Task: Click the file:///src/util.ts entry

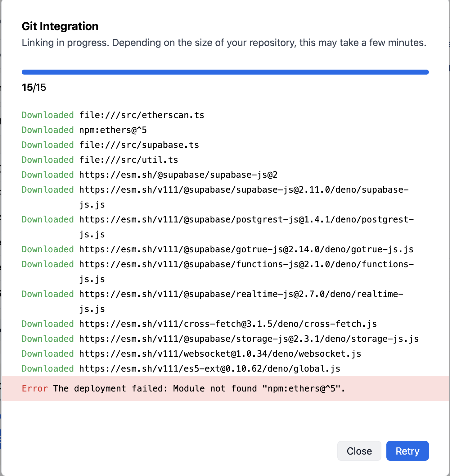Action: pos(128,160)
